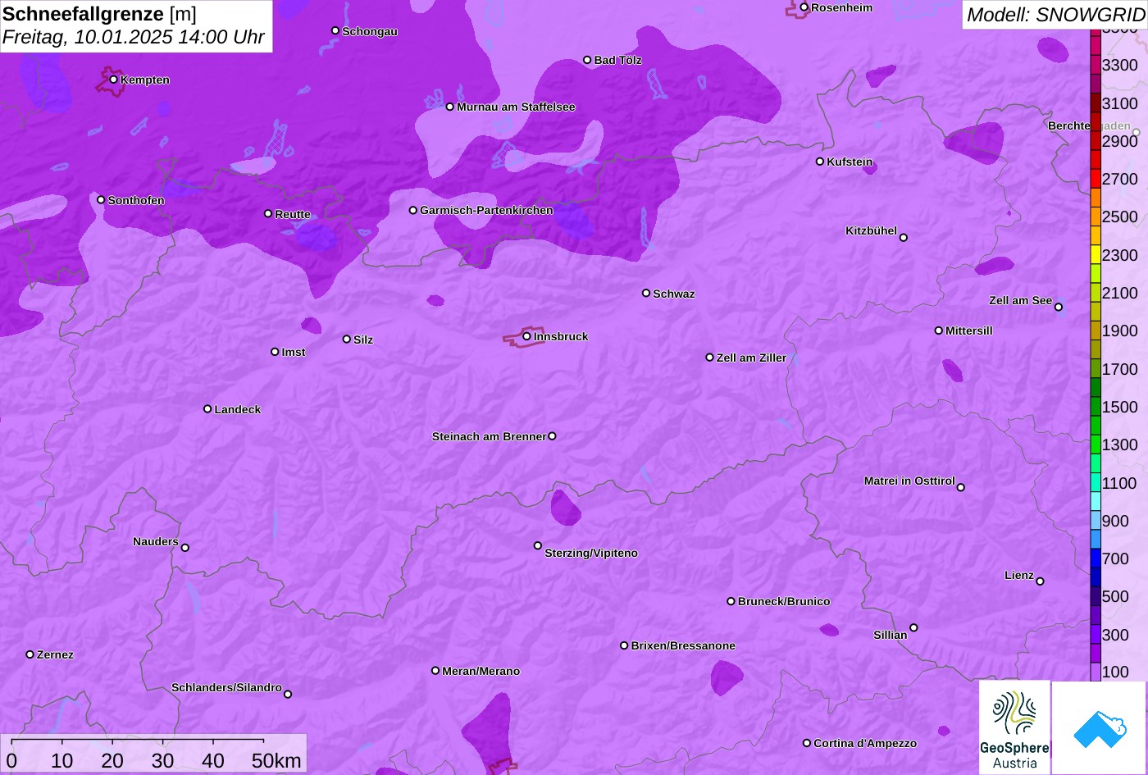Click the 300 legend value

[x=1116, y=636]
